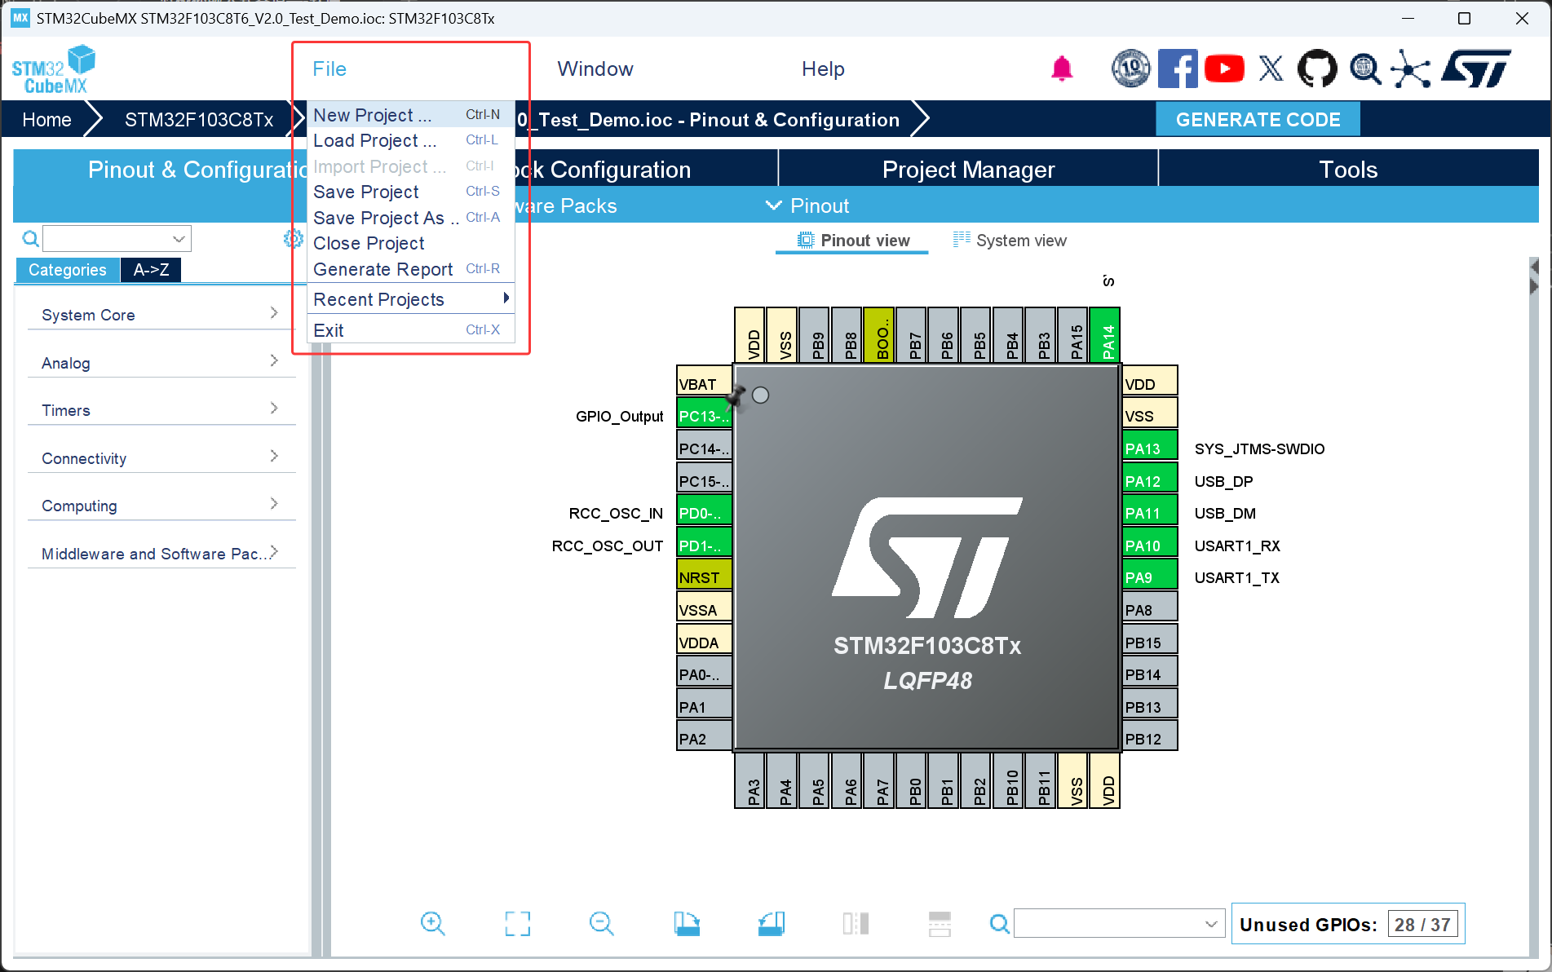The image size is (1552, 972).
Task: Go to Home breadcrumb
Action: (46, 120)
